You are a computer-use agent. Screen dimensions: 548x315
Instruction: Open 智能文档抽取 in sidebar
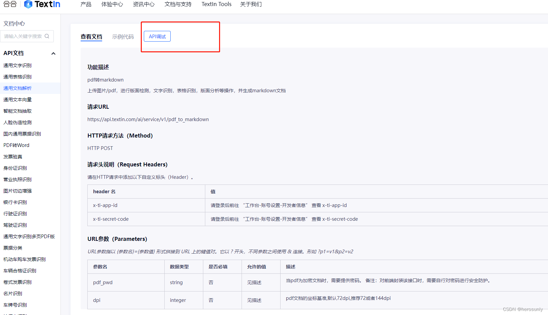17,111
